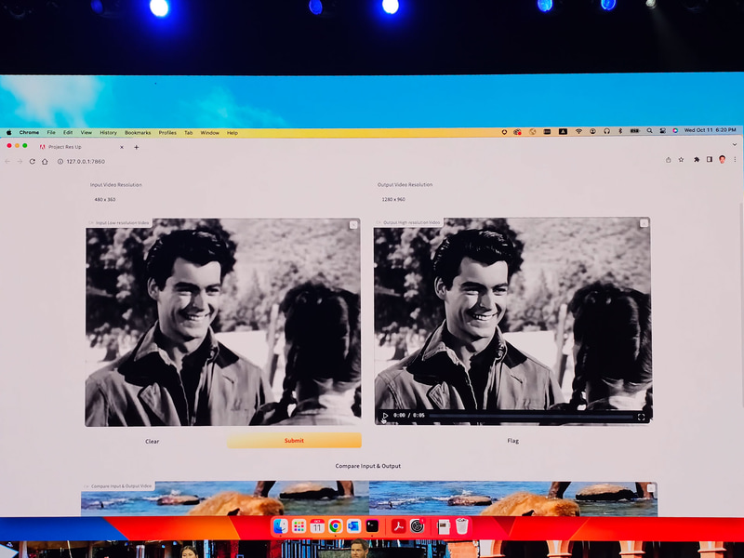Open Google Chrome from the dock
This screenshot has height=558, width=744.
point(336,525)
